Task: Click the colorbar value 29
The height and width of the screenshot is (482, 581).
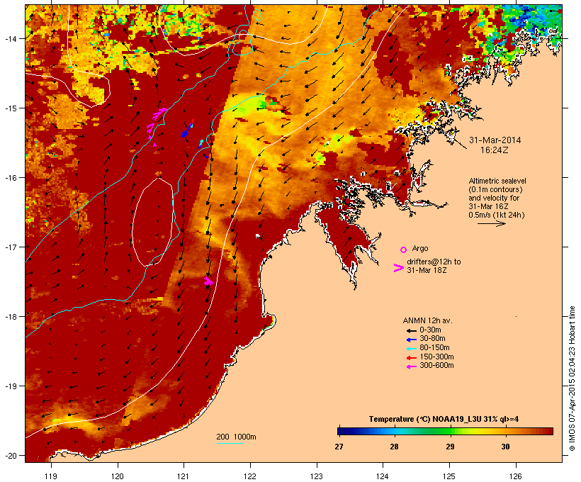Action: [450, 447]
